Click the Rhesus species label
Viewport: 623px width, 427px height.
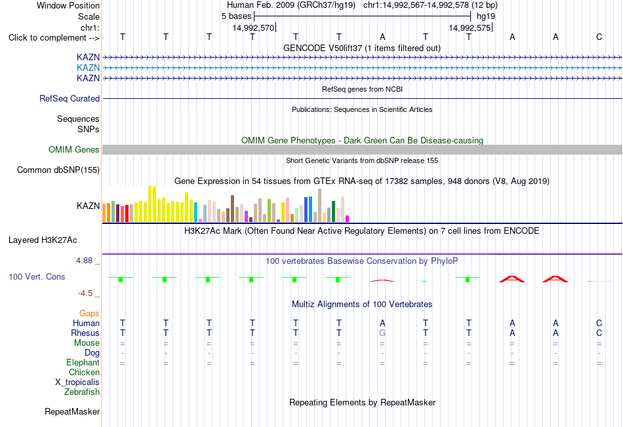click(85, 333)
